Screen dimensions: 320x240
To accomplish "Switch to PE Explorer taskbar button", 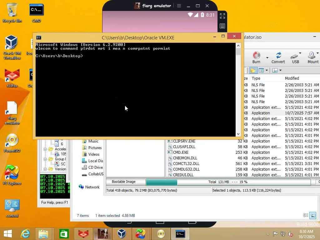I will 140,234.
